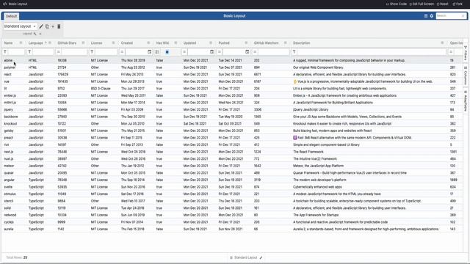470x264 pixels.
Task: Click the Has Wiki filter operator icon
Action: tap(157, 52)
